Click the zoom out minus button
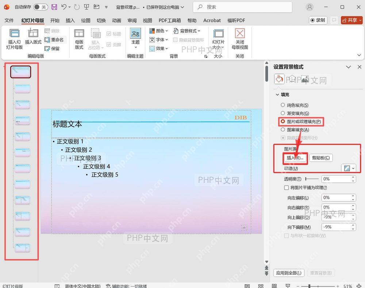Image resolution: width=365 pixels, height=288 pixels. [x=298, y=286]
